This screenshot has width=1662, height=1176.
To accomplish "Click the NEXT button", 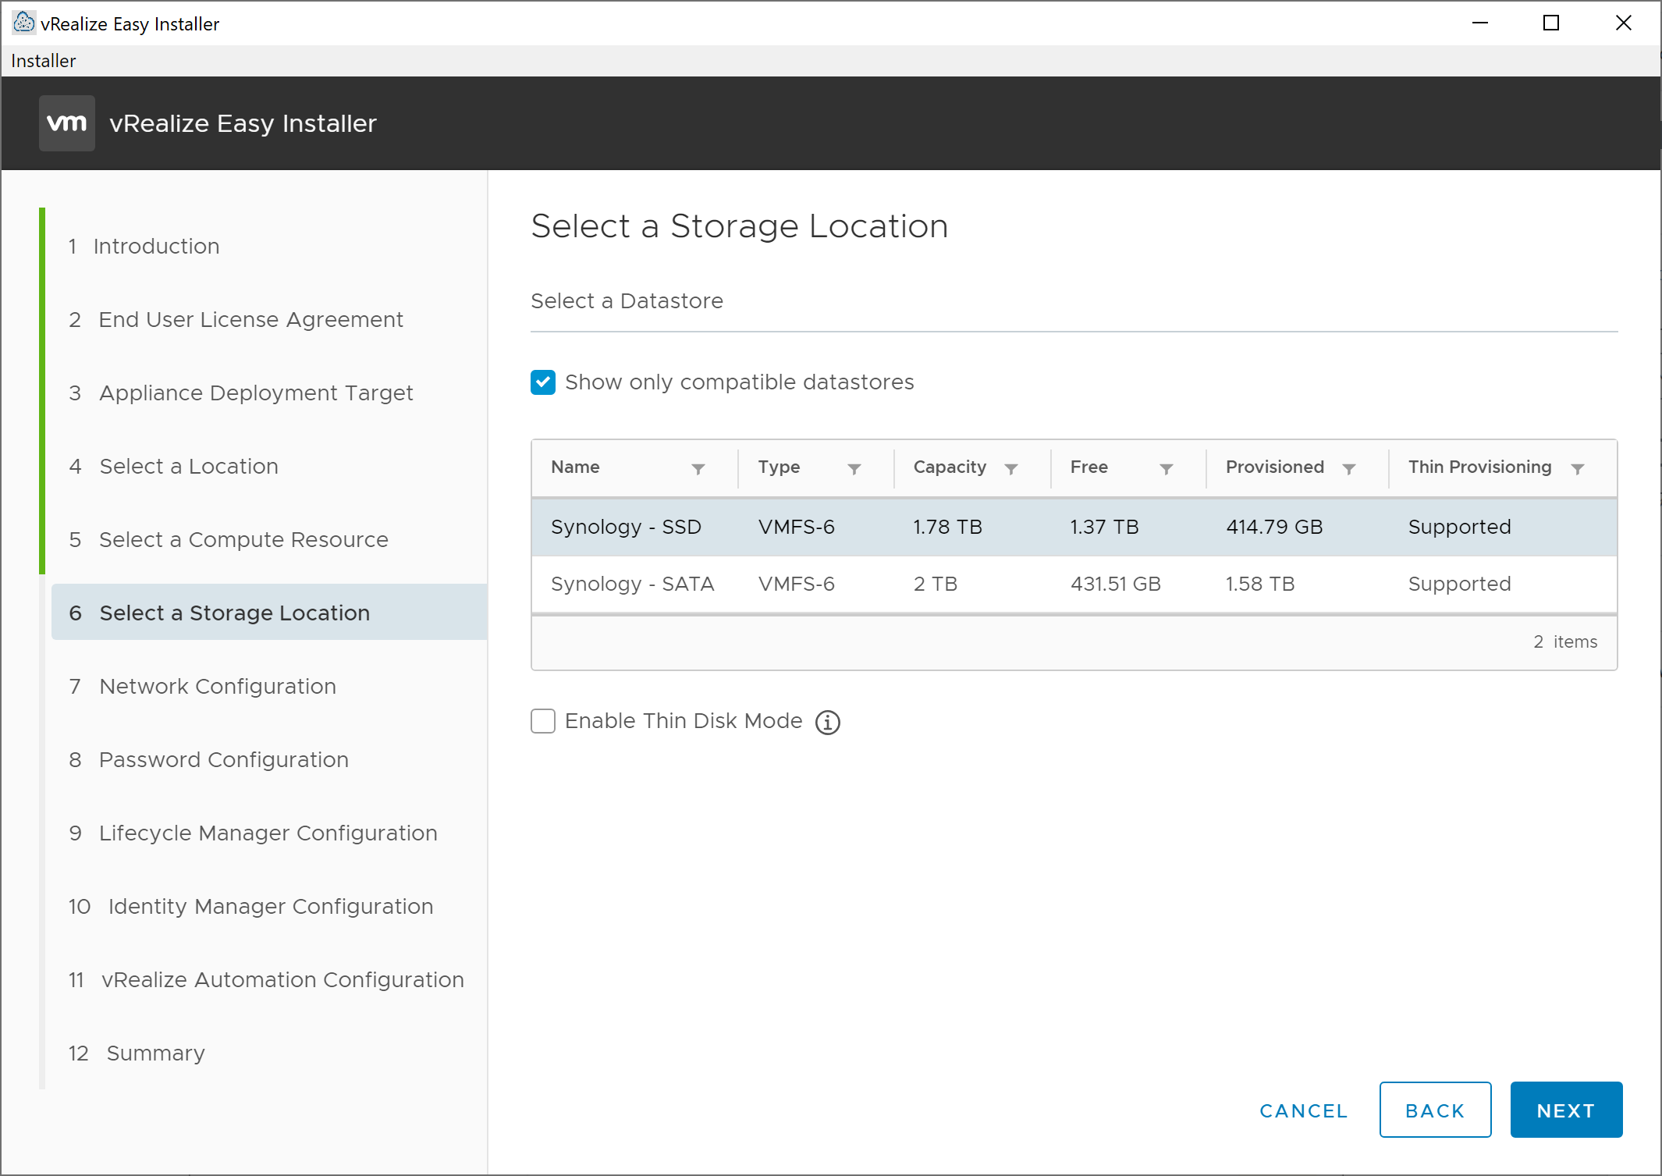I will pyautogui.click(x=1565, y=1110).
